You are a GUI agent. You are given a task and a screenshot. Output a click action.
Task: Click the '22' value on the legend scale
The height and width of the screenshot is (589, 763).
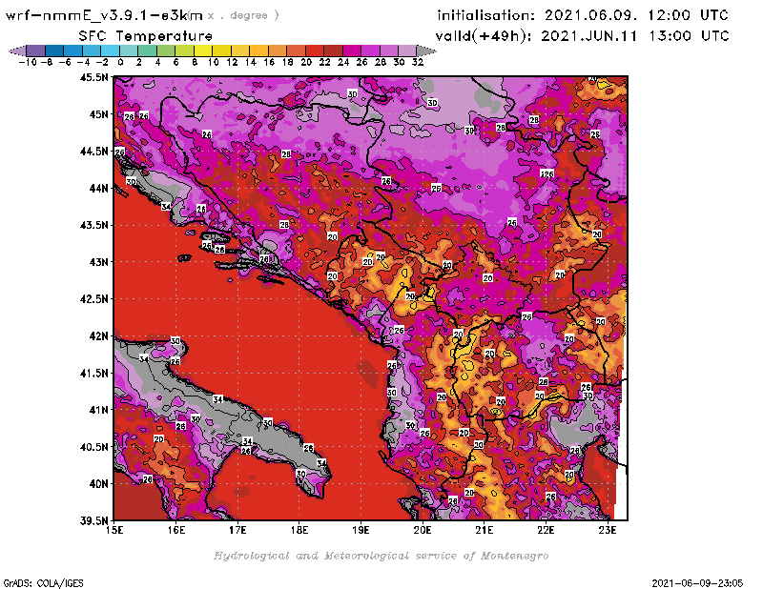324,62
